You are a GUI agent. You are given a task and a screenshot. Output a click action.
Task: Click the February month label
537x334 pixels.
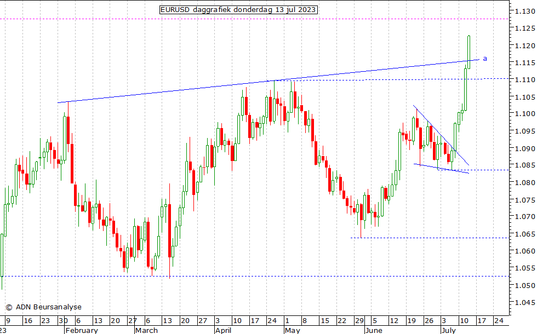82,330
